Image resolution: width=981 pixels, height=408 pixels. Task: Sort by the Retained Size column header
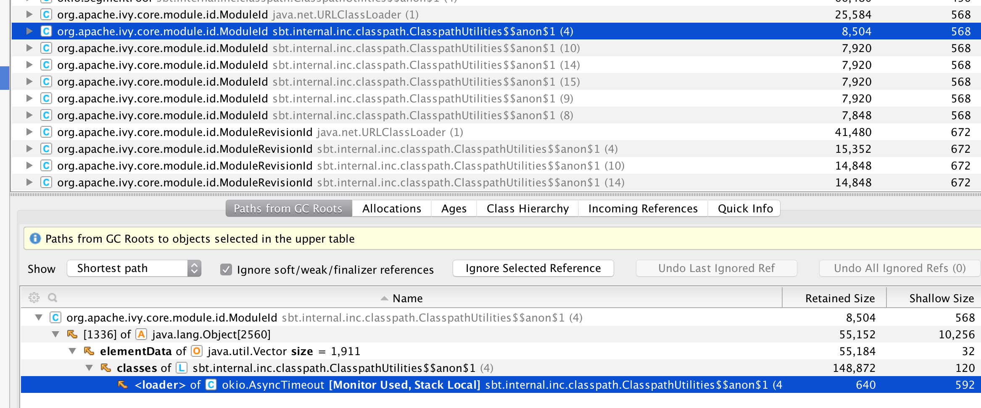(839, 298)
